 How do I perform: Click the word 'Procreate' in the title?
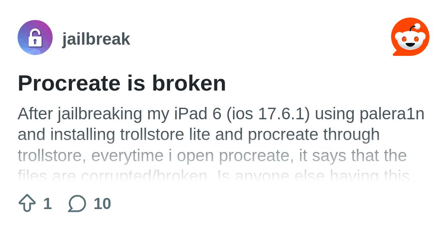[x=69, y=83]
